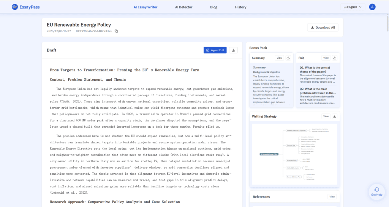Viewport: 389px width, 207px height.
Task: Click the Download All button
Action: (x=323, y=27)
